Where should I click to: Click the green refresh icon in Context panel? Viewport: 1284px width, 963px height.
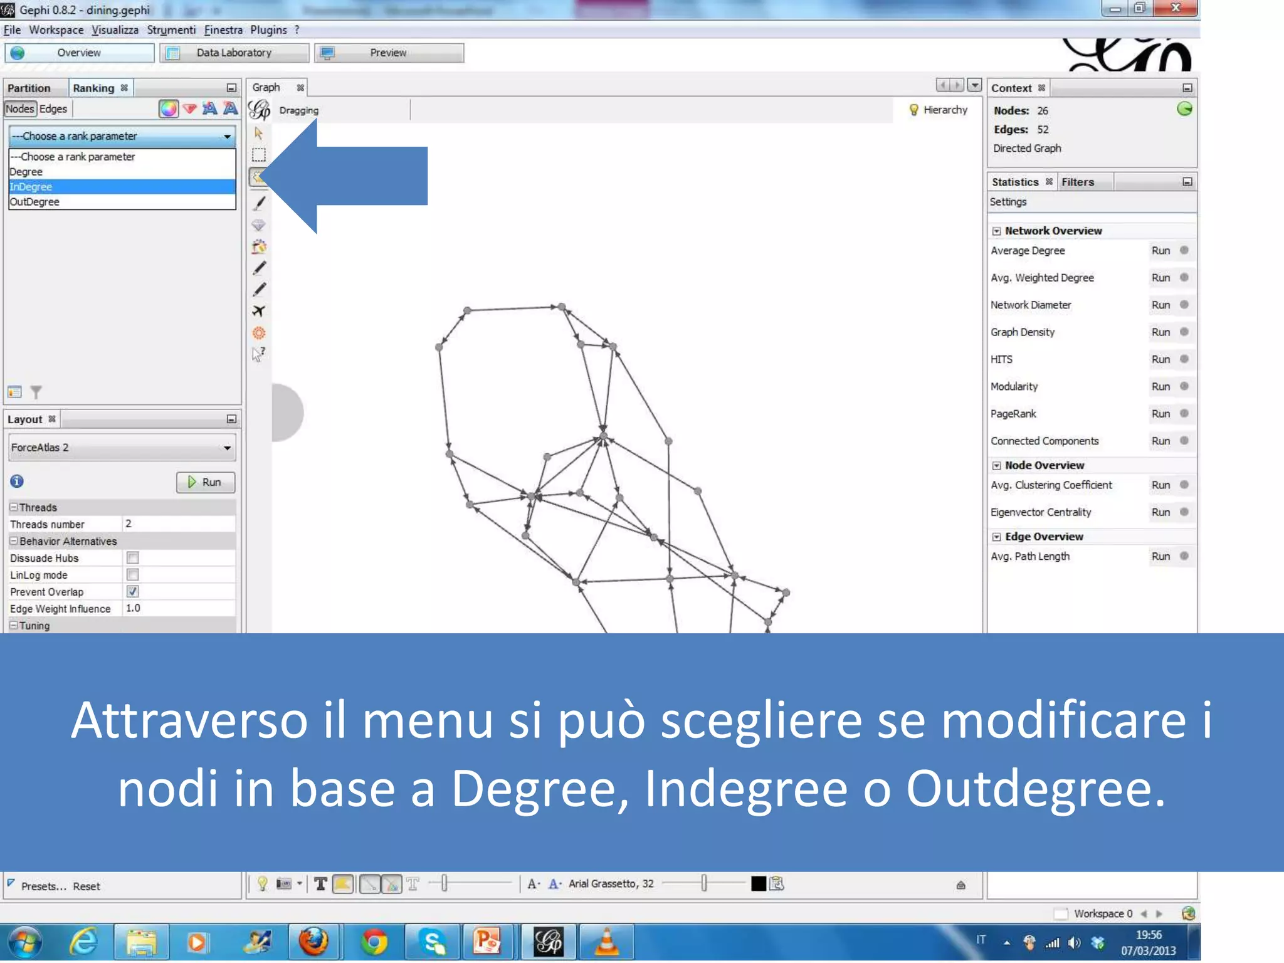(1184, 109)
